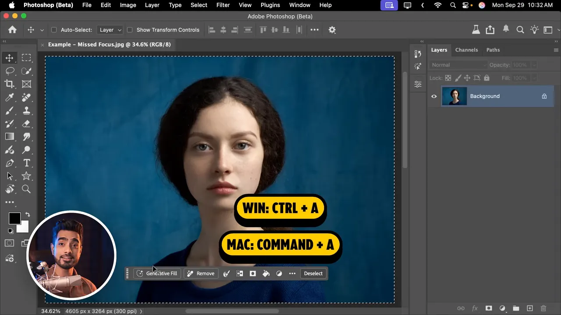Image resolution: width=561 pixels, height=315 pixels.
Task: Click the zoom percentage field 34.62%
Action: click(x=50, y=311)
